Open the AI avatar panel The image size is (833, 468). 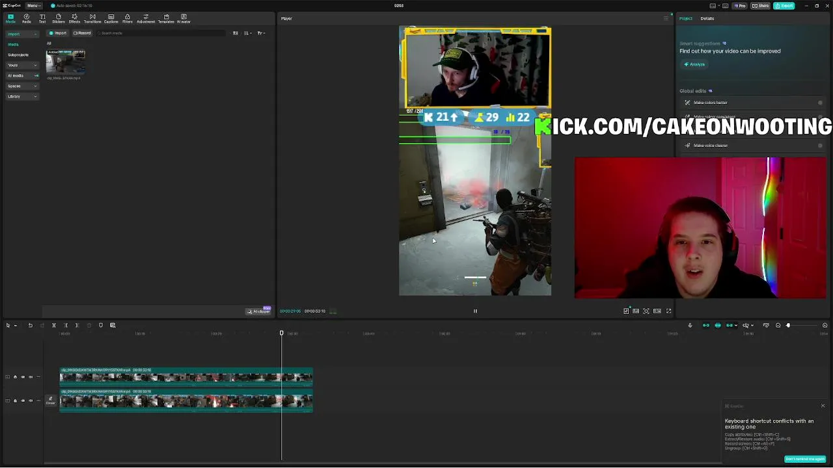point(184,18)
